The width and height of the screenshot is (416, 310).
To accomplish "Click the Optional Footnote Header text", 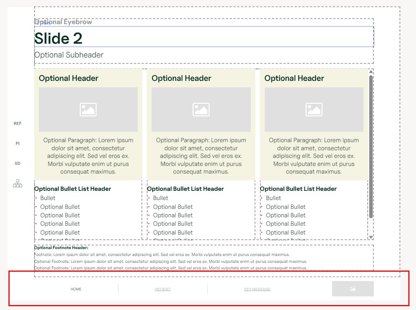I will pos(61,248).
